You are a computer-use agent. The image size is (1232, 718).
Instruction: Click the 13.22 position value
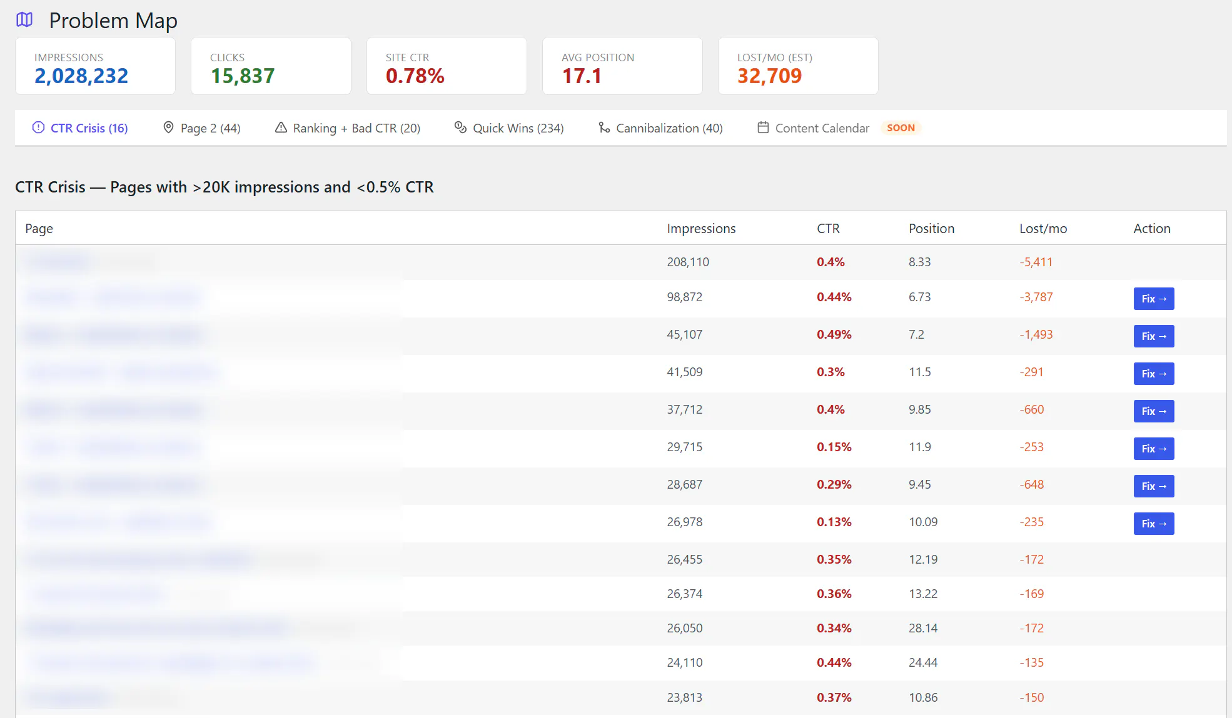[923, 594]
